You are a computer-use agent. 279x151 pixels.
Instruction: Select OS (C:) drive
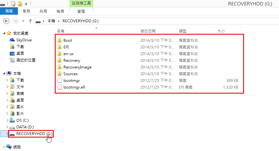23,120
